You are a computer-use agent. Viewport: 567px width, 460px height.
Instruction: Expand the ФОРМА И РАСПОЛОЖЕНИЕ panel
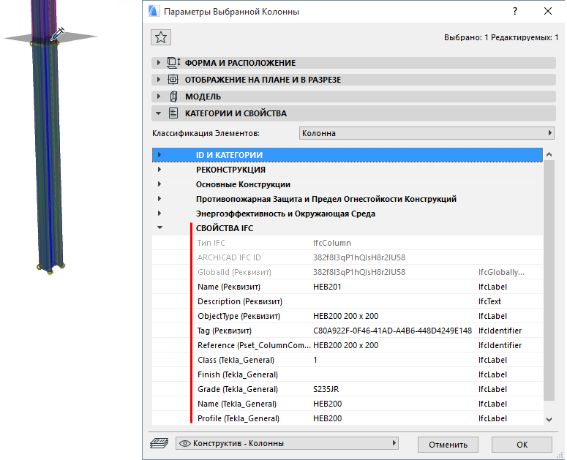158,63
